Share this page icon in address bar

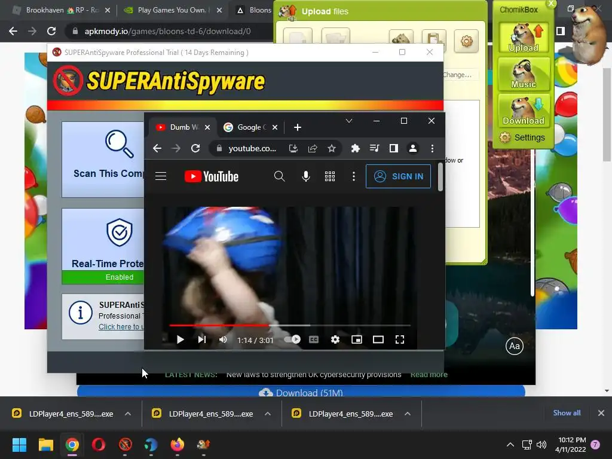tap(312, 148)
